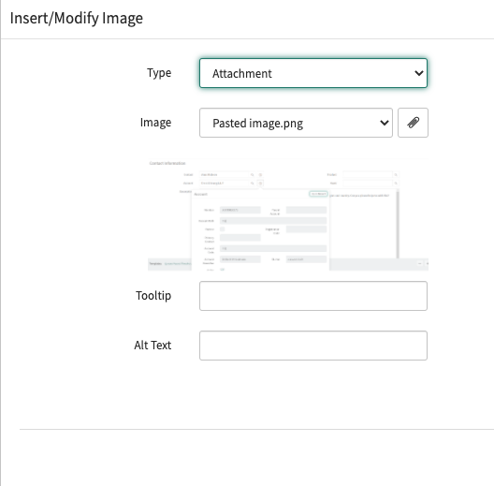Click the info icon beside Account in preview
Image resolution: width=494 pixels, height=486 pixels.
[x=260, y=183]
